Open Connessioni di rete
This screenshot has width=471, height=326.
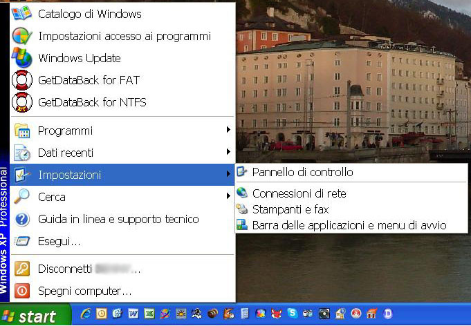tap(351, 193)
